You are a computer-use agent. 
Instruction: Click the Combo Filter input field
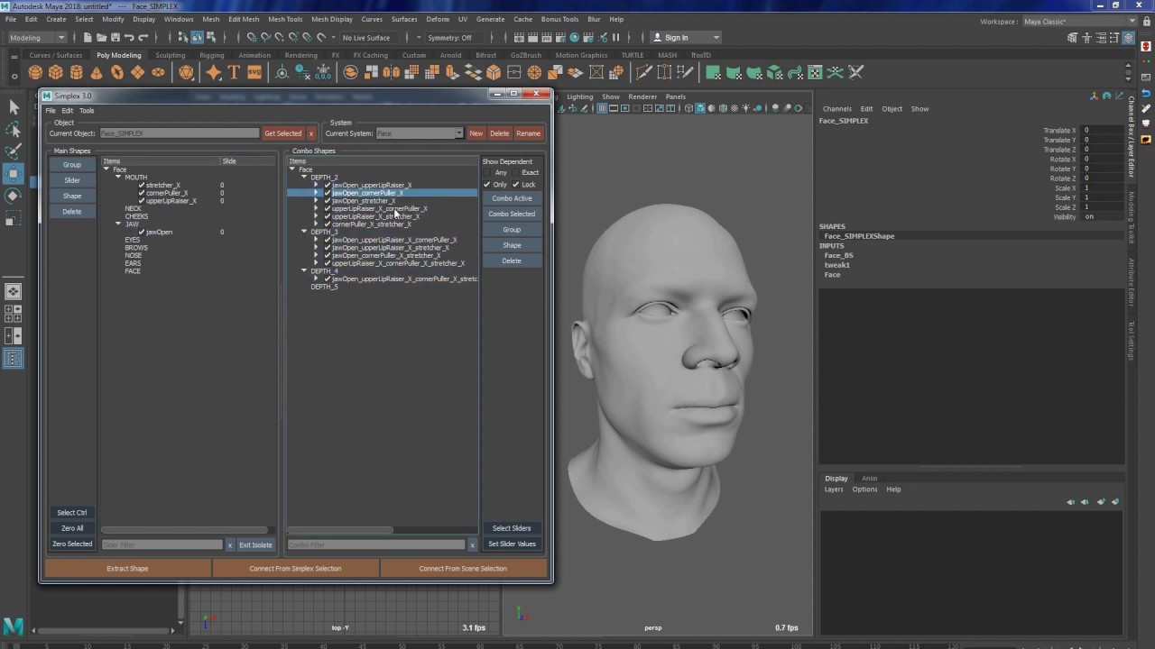click(376, 544)
